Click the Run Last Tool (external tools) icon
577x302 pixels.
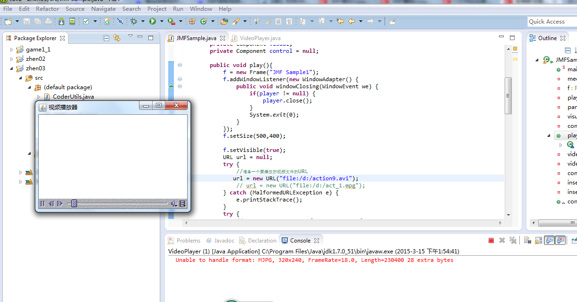pyautogui.click(x=172, y=21)
